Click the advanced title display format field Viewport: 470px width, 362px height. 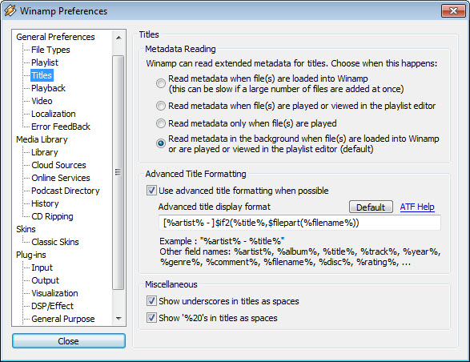coord(299,223)
